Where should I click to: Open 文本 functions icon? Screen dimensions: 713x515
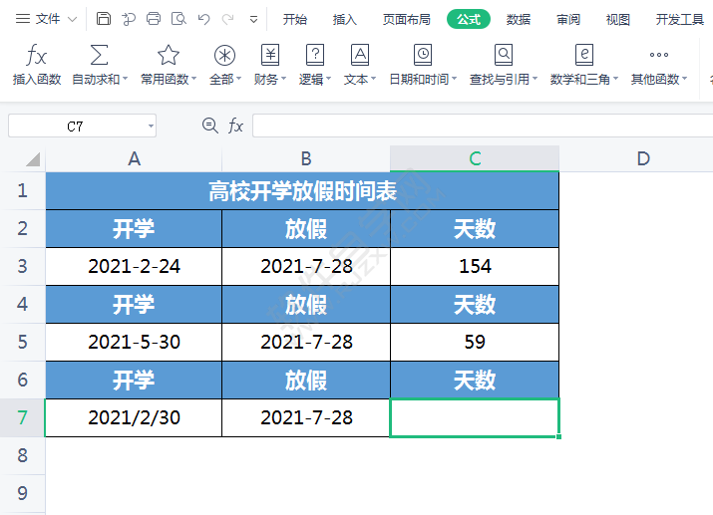(360, 55)
